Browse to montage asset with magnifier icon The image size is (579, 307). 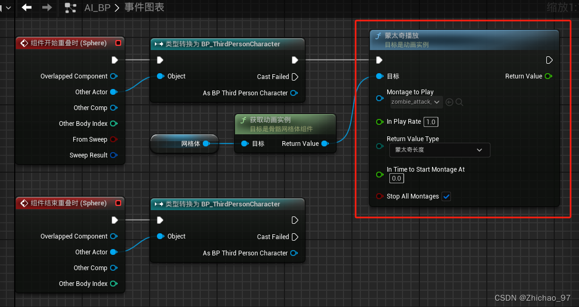tap(459, 102)
